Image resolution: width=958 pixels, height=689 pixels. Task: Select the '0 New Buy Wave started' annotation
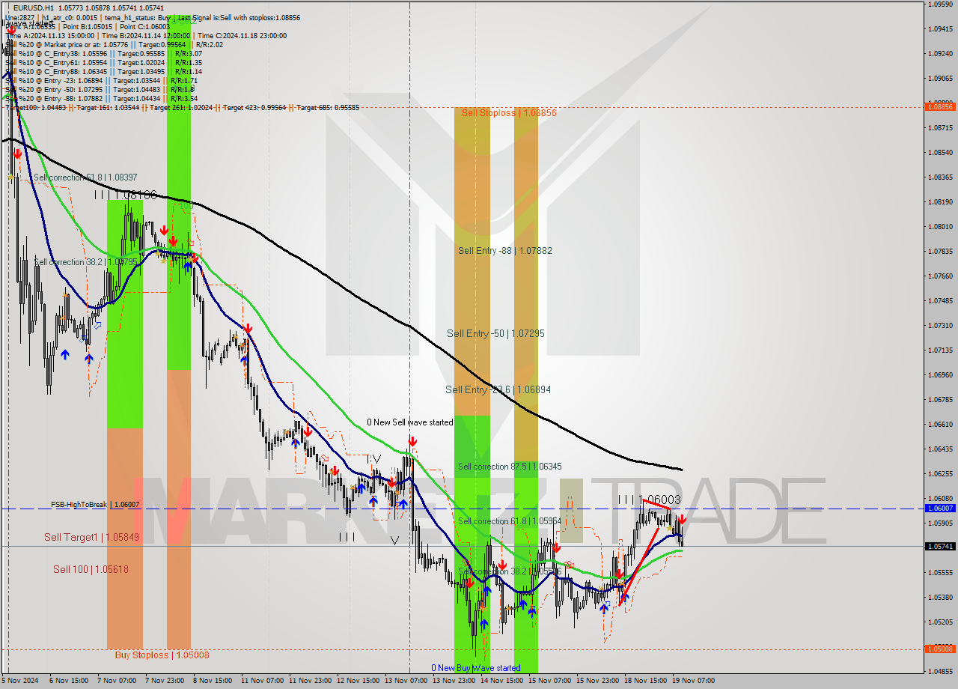(475, 668)
